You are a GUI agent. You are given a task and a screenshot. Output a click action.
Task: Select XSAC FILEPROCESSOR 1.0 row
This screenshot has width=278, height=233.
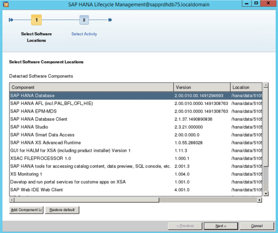136,159
